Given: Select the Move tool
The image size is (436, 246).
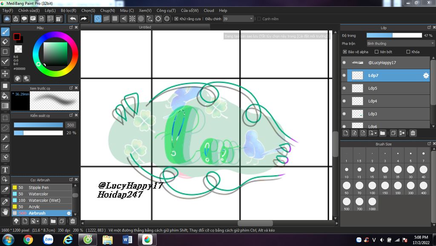Looking at the screenshot, I should click(5, 74).
